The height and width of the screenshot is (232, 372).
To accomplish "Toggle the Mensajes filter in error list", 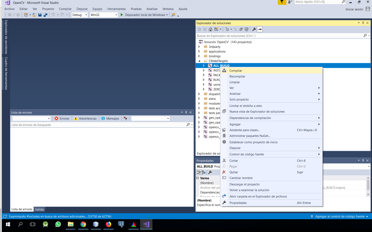I will (x=110, y=118).
